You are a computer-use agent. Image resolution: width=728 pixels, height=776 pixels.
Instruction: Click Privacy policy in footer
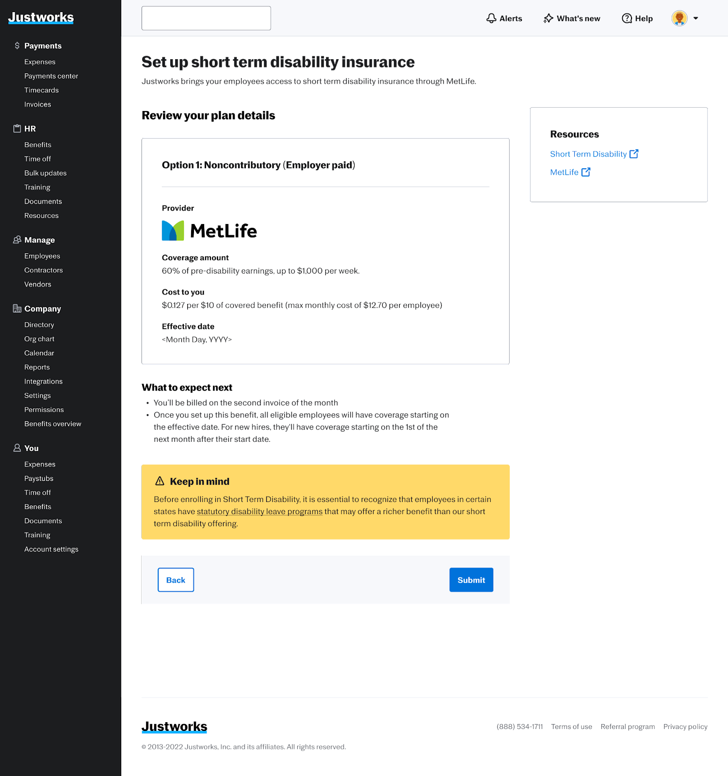tap(685, 727)
